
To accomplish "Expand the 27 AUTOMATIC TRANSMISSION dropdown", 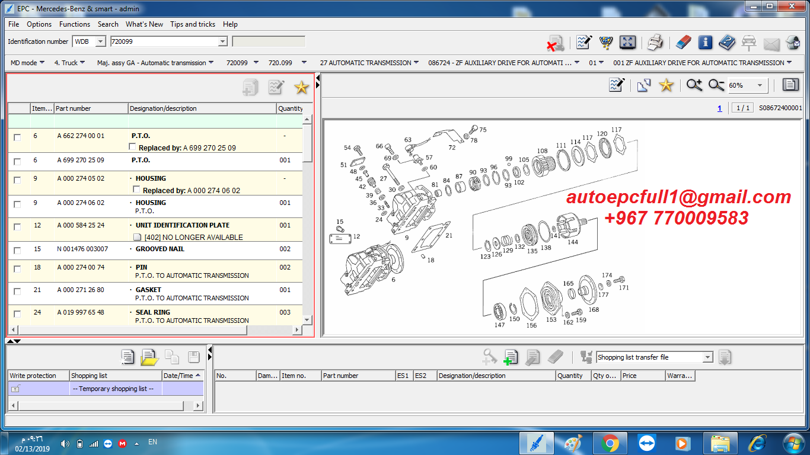I will point(417,63).
